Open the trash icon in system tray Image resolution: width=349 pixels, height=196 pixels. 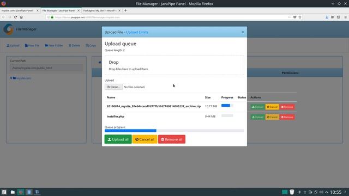click(x=292, y=192)
